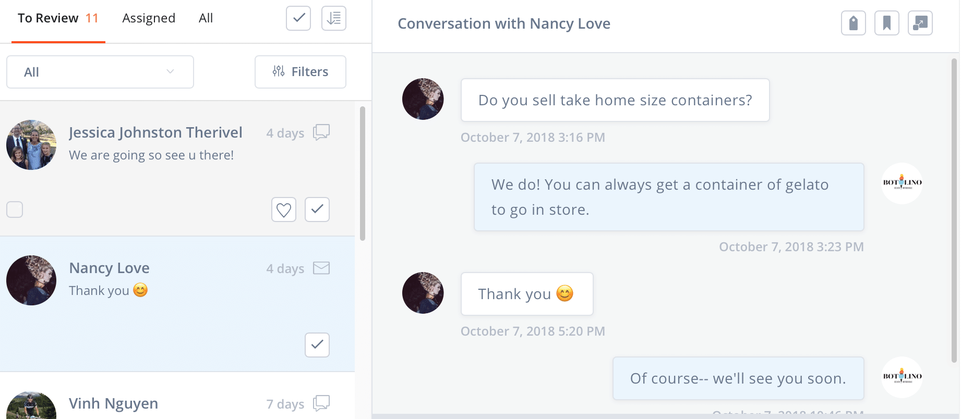Click the conversation panel vertical scrollbar

pos(954,208)
